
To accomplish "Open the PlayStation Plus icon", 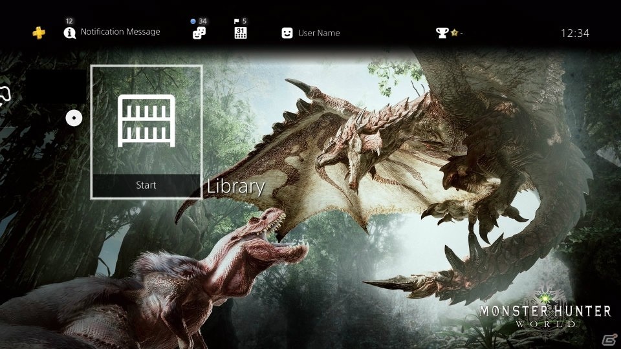I will coord(39,33).
